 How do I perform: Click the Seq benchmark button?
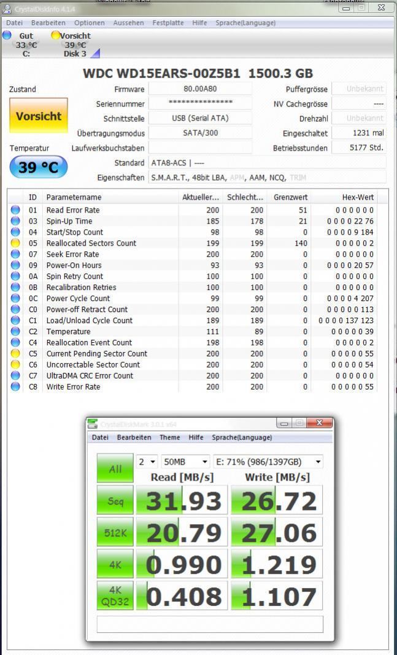coord(115,500)
